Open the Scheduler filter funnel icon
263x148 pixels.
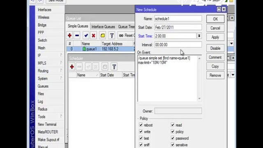[x=114, y=67]
